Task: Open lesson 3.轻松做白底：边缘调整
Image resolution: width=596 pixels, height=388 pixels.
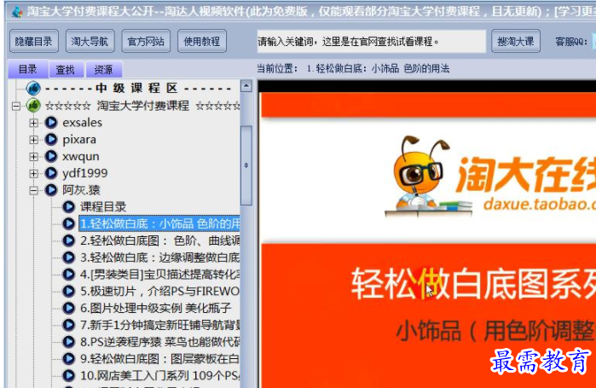Action: pyautogui.click(x=160, y=258)
